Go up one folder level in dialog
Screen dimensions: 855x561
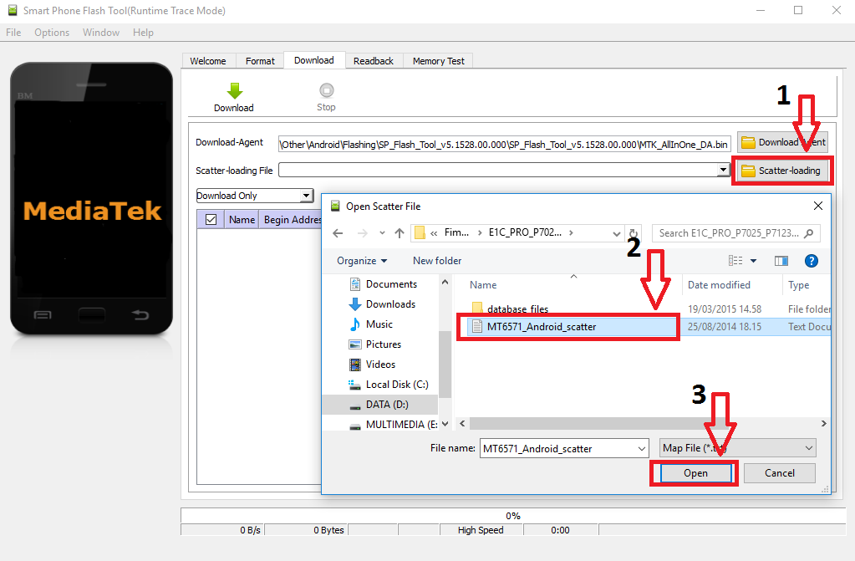400,233
